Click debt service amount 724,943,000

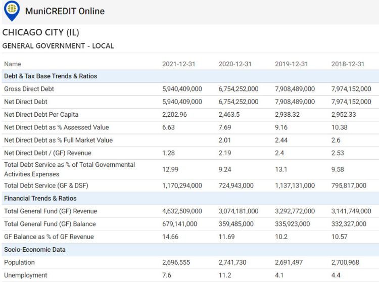point(236,185)
